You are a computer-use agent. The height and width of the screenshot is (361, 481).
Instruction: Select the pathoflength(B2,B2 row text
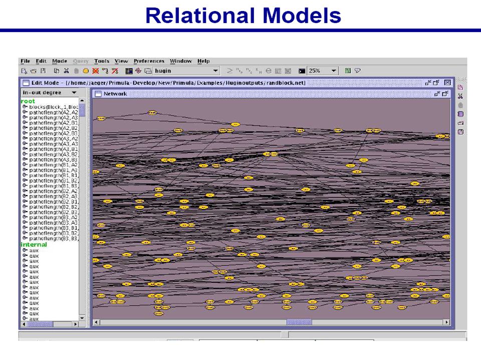coord(54,207)
